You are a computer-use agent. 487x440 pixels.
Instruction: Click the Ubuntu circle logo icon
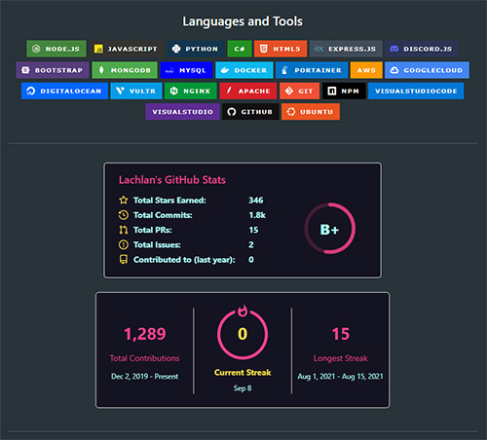pyautogui.click(x=291, y=112)
